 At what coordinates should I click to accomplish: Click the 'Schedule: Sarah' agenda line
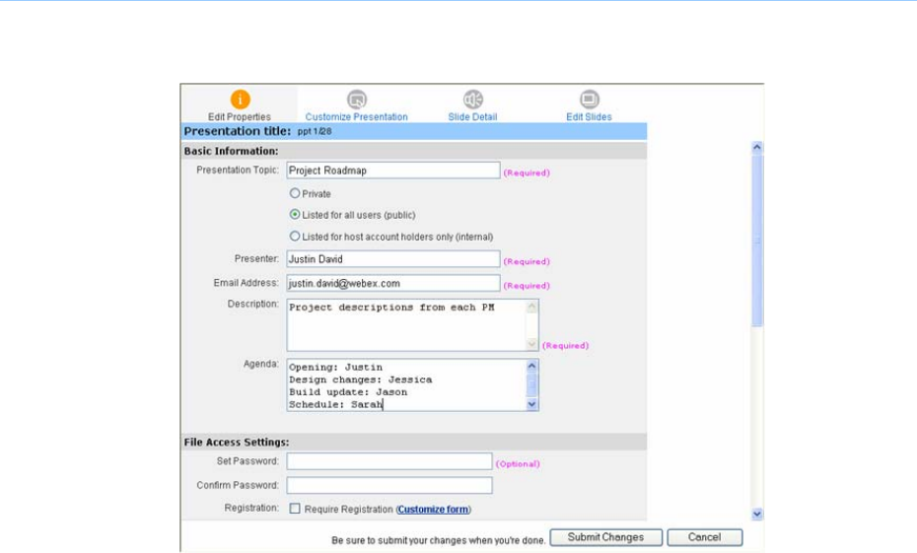(x=335, y=404)
